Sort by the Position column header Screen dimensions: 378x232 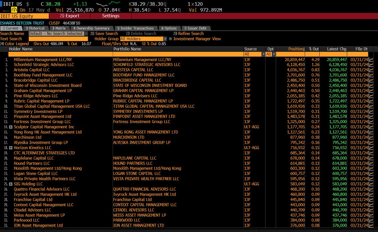click(296, 49)
